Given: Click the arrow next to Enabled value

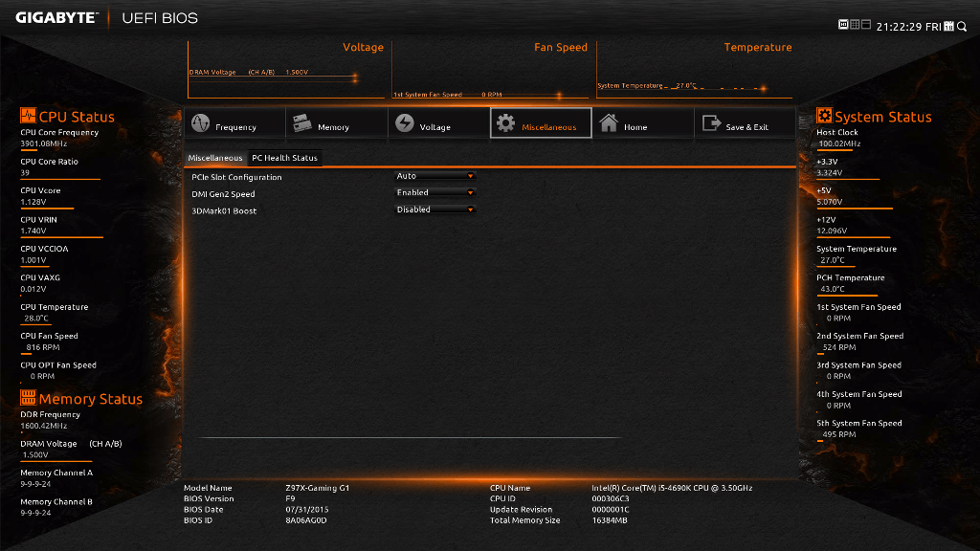Looking at the screenshot, I should (471, 193).
